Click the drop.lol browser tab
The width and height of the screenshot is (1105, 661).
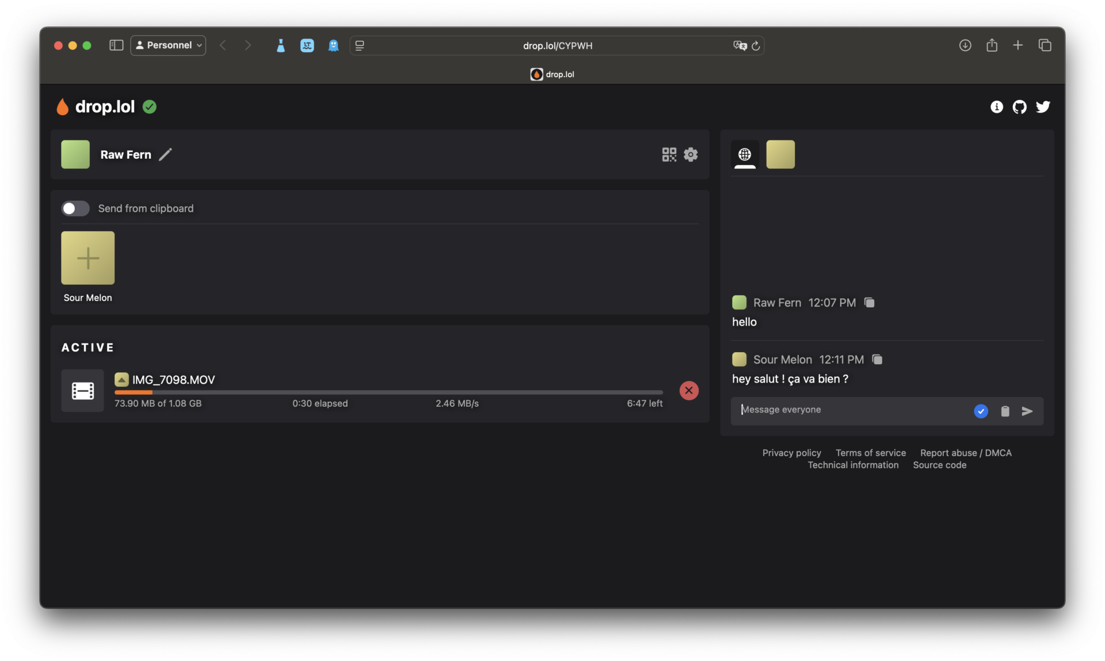click(552, 74)
